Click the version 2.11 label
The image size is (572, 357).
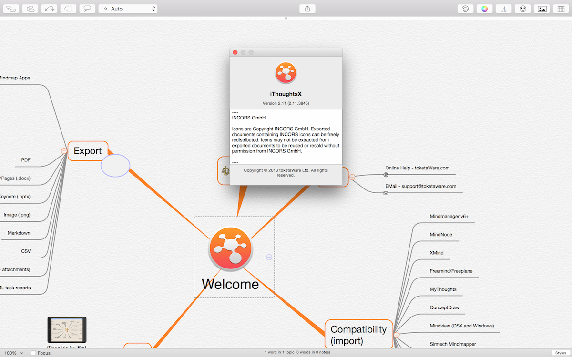tap(286, 103)
